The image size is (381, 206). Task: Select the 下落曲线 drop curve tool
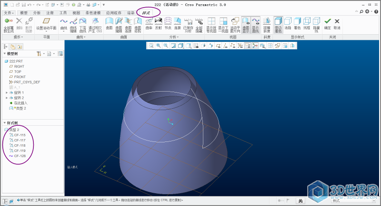click(82, 25)
